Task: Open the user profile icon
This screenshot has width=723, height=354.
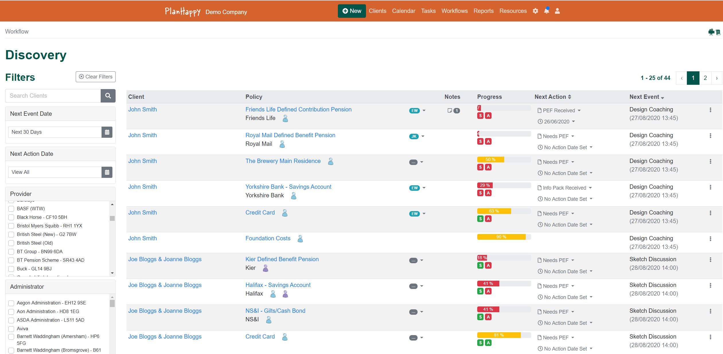Action: (557, 11)
